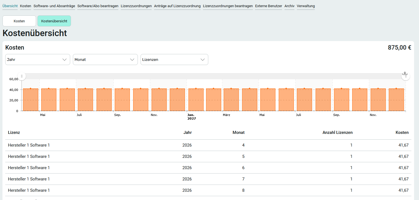
Task: Select the Kostenübersicht button
Action: [54, 21]
